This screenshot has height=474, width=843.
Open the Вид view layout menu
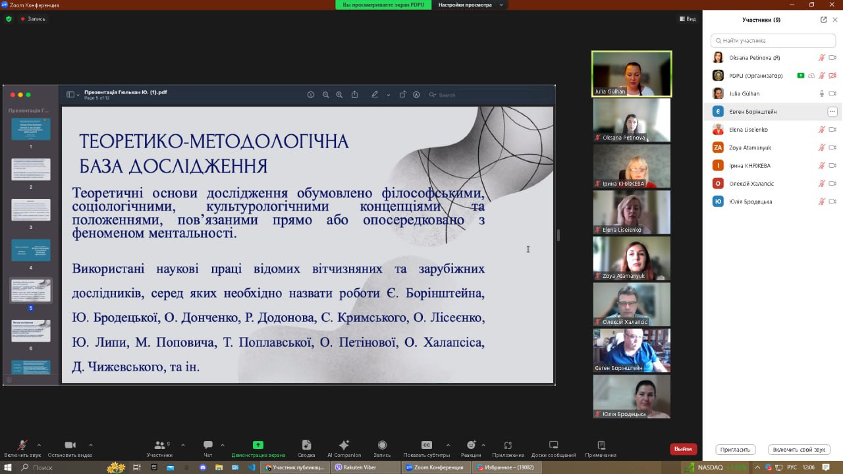pos(688,19)
